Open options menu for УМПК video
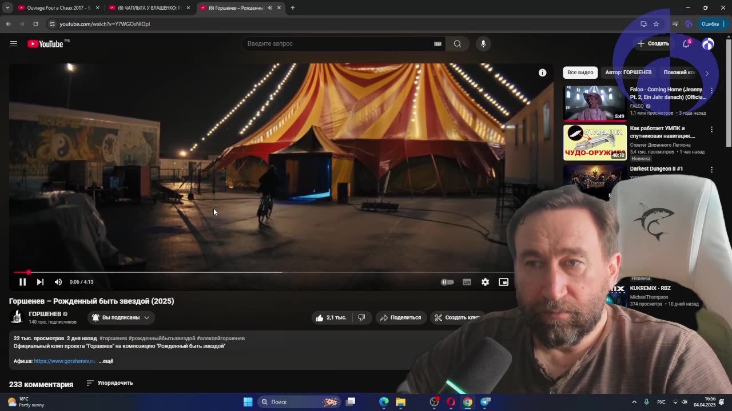732x411 pixels. pos(711,130)
